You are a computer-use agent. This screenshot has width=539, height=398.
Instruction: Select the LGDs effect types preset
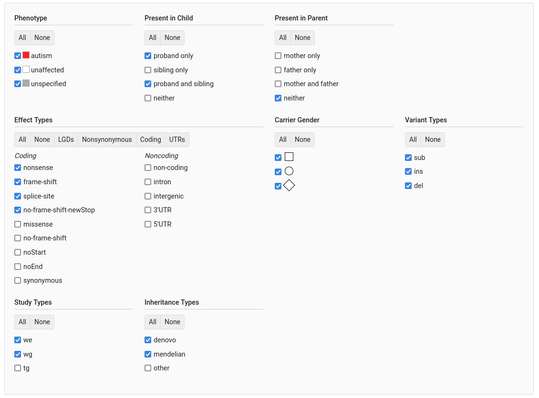[x=66, y=139]
